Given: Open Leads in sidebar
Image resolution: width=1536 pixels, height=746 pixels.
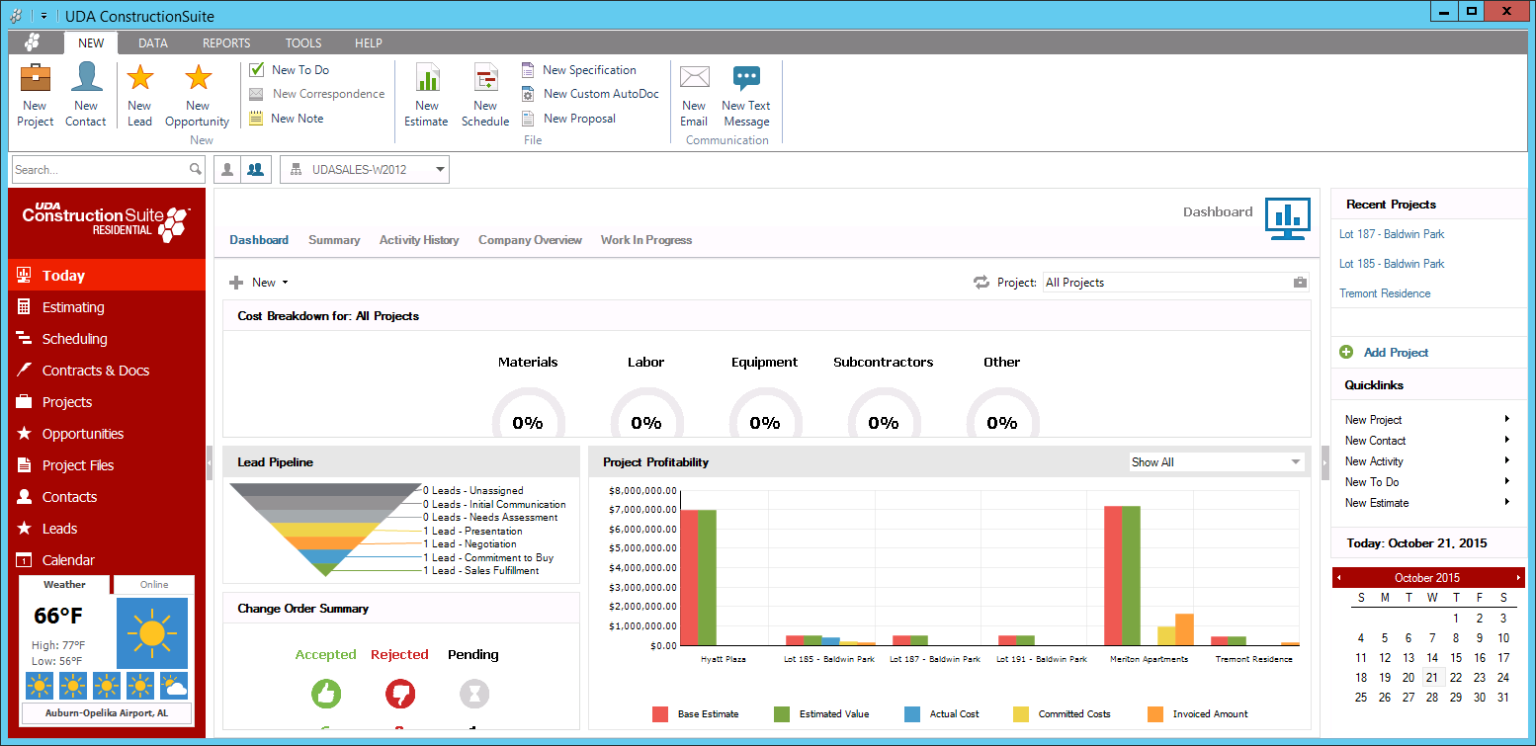Looking at the screenshot, I should point(107,529).
